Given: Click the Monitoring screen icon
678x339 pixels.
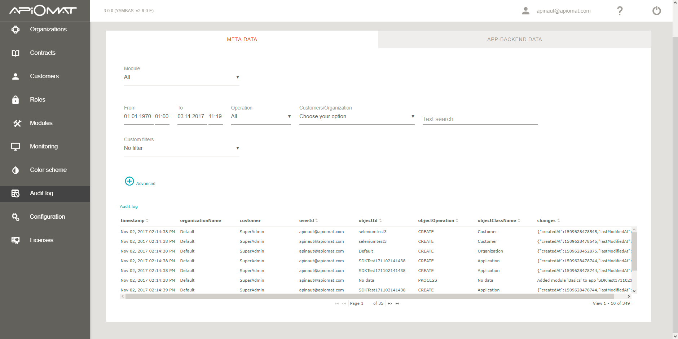Looking at the screenshot, I should click(16, 147).
